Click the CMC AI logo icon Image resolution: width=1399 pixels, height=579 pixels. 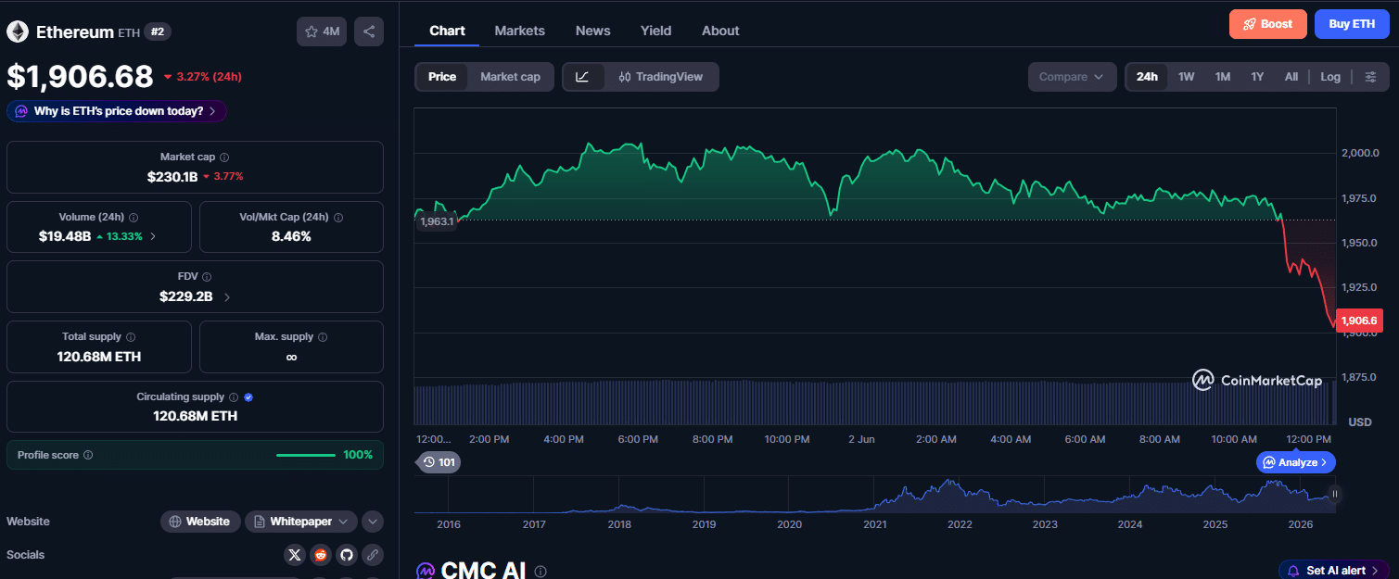click(x=426, y=572)
